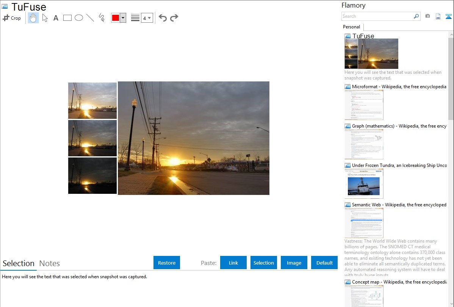Screen dimensions: 454x307
Task: Click the sidebar vertical scrollbar thumb
Action: coord(451,78)
